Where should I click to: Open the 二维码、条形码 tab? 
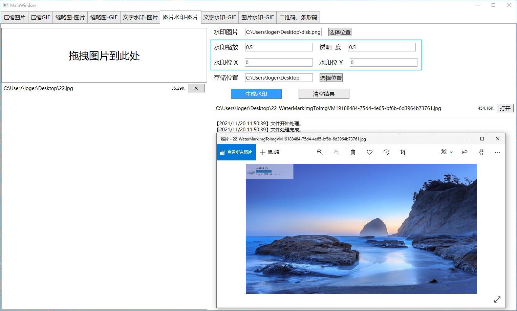pyautogui.click(x=298, y=17)
